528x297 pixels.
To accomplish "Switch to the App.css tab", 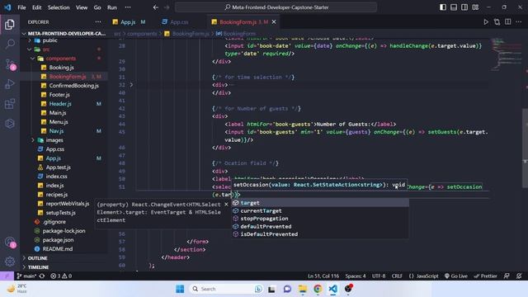I will pos(179,22).
